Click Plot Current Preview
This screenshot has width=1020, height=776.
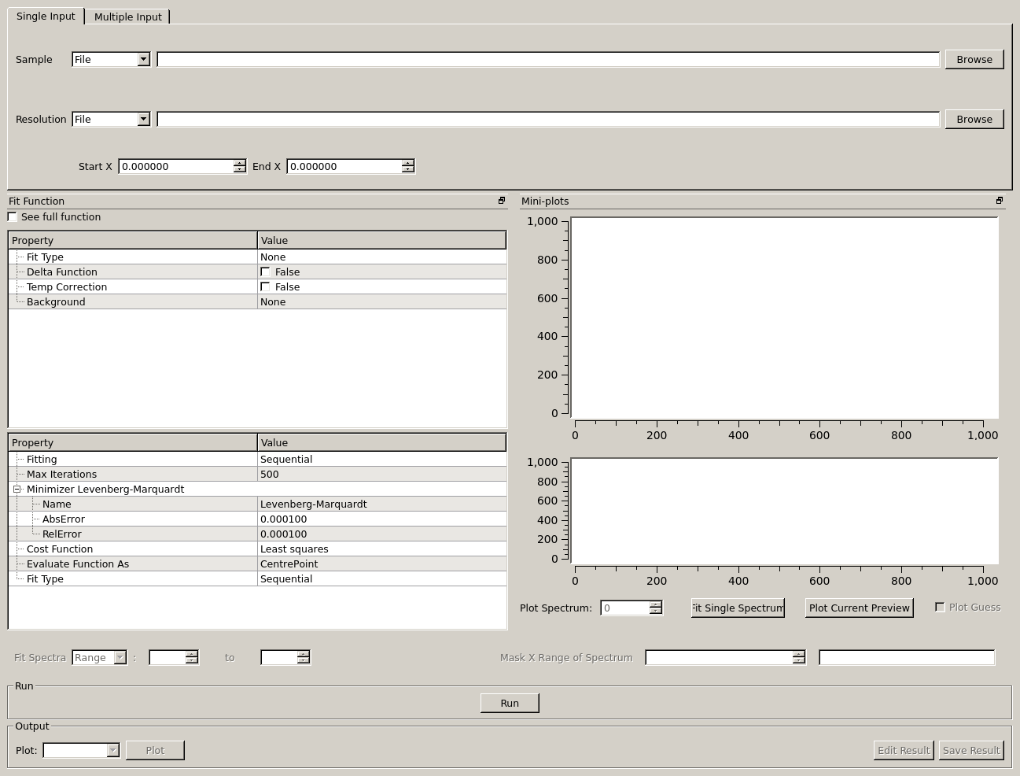click(859, 608)
